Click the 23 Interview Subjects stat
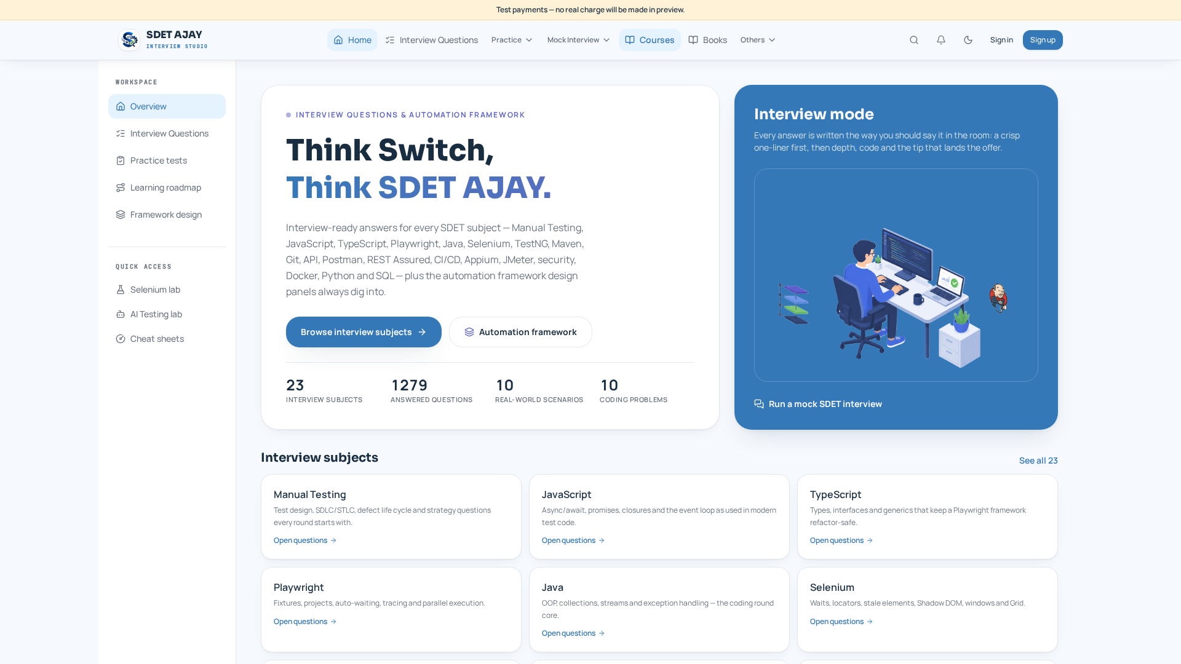 click(x=324, y=390)
